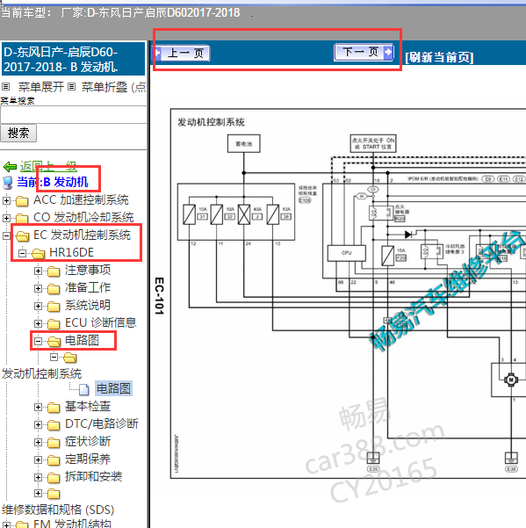Viewport: 526px width, 528px height.
Task: Select 维修数据和规格 (SDS) label
Action: point(58,510)
